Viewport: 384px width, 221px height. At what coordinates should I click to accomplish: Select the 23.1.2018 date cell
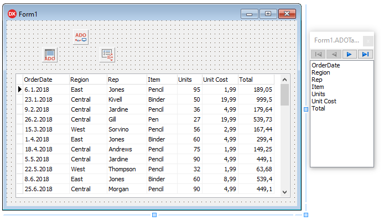[x=46, y=99]
